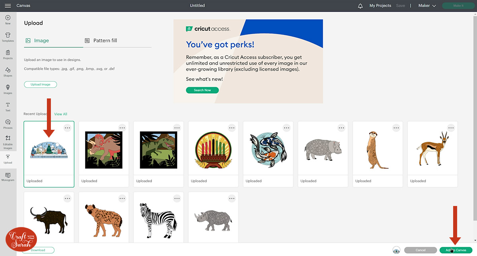Screen dimensions: 477x256
Task: Expand the Maker machine dropdown
Action: point(427,6)
